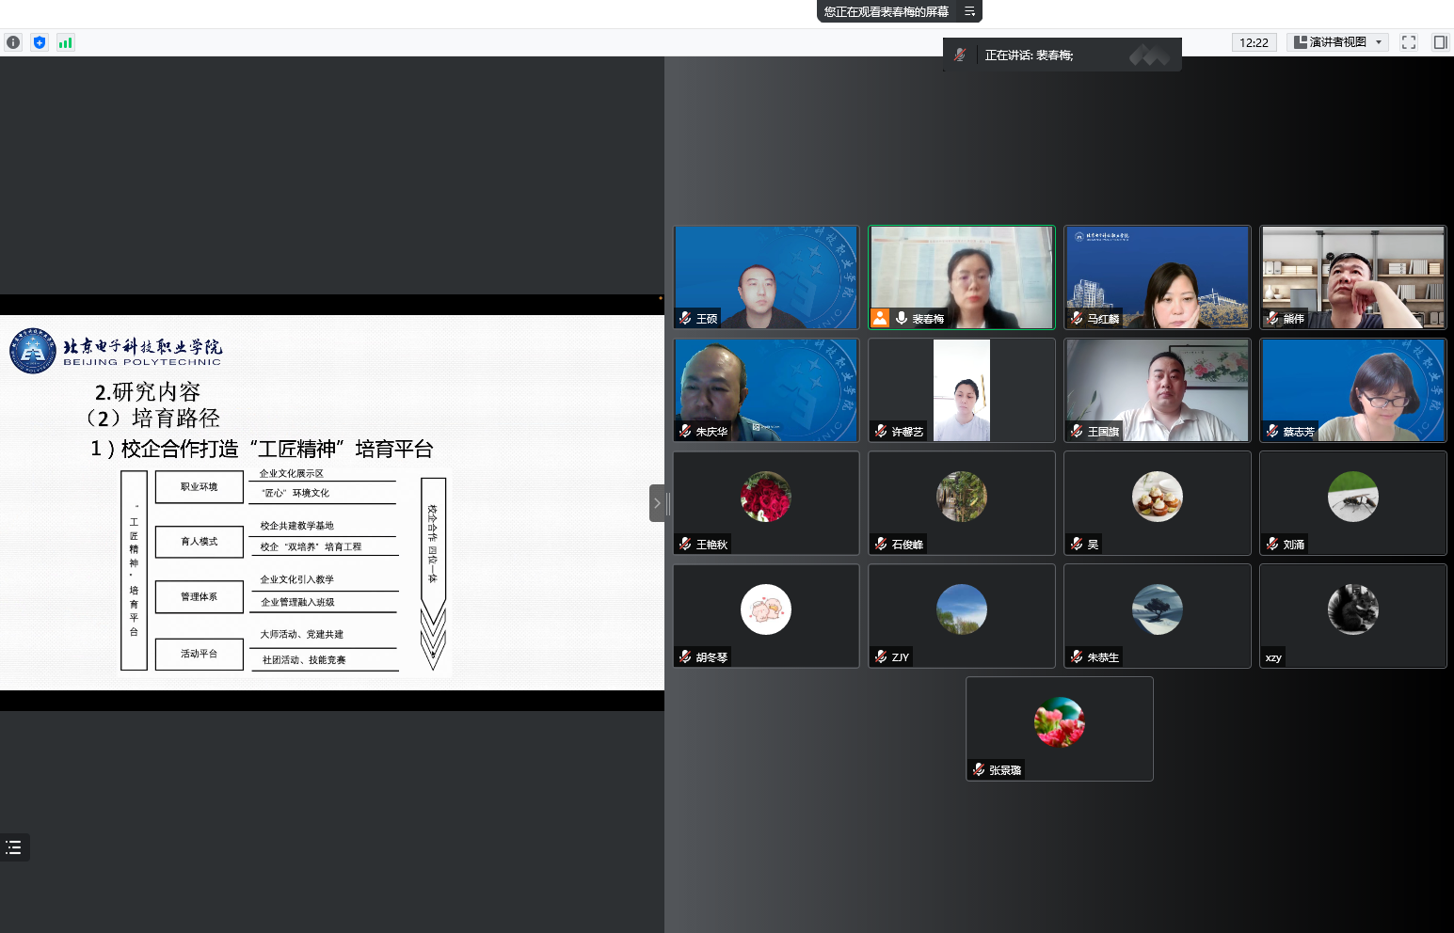Click the muted microphone in the speaking banner
The width and height of the screenshot is (1454, 933).
tap(959, 55)
